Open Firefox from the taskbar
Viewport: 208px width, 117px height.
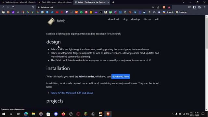[63, 114]
